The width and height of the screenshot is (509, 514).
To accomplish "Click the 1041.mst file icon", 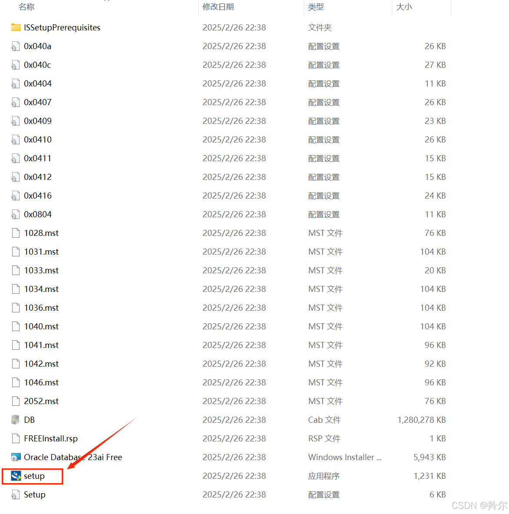I will tap(16, 345).
